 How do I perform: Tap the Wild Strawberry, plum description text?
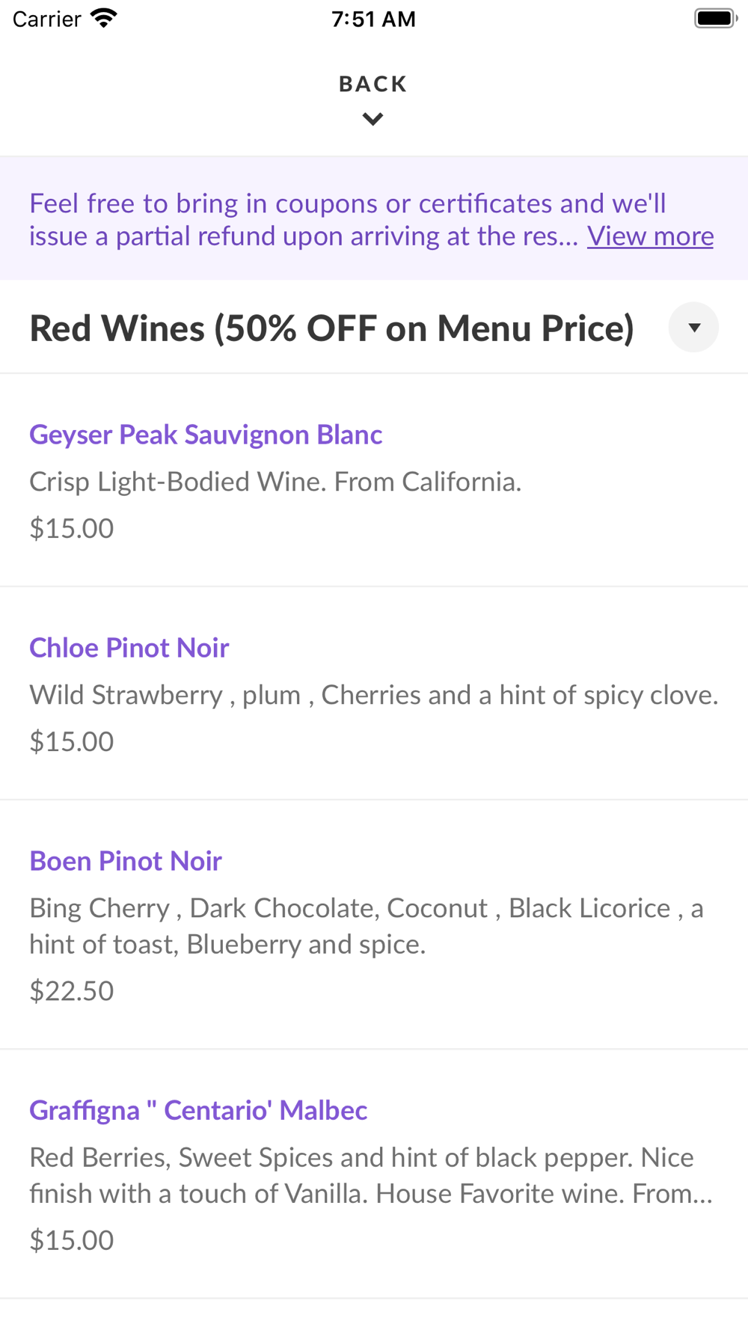coord(373,695)
